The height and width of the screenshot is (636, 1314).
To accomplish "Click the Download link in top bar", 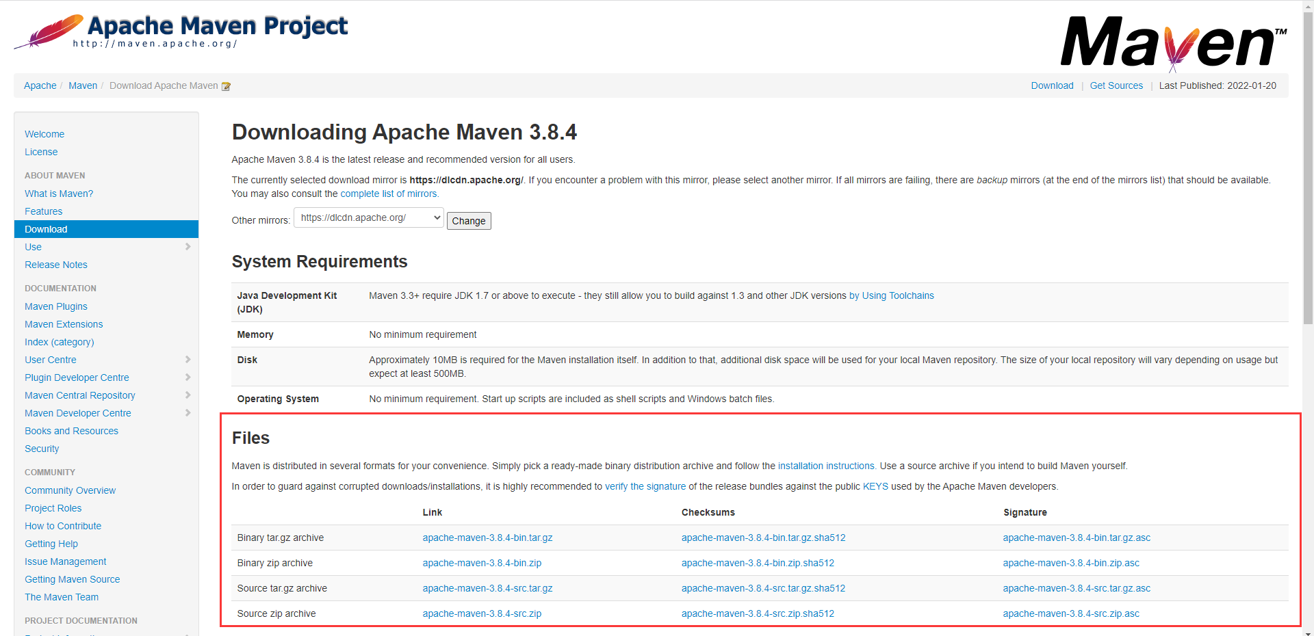I will [1053, 85].
